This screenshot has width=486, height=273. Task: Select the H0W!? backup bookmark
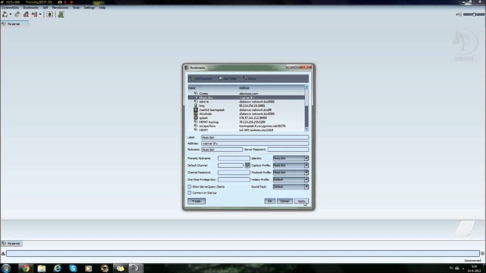coord(246,122)
